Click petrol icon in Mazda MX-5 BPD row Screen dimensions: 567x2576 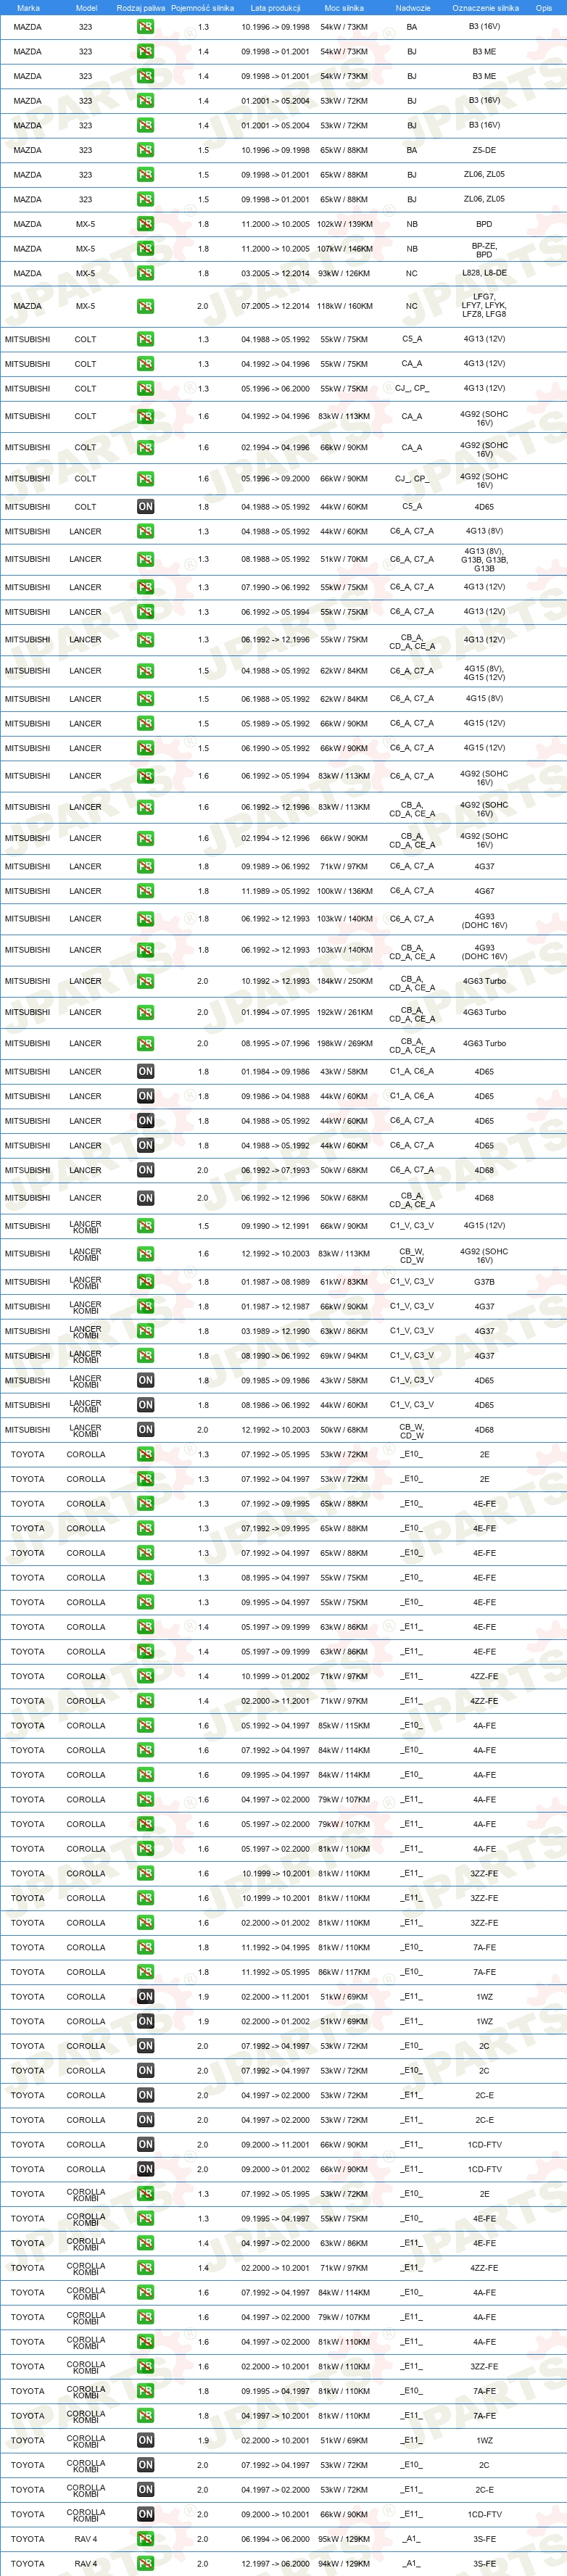click(x=145, y=224)
